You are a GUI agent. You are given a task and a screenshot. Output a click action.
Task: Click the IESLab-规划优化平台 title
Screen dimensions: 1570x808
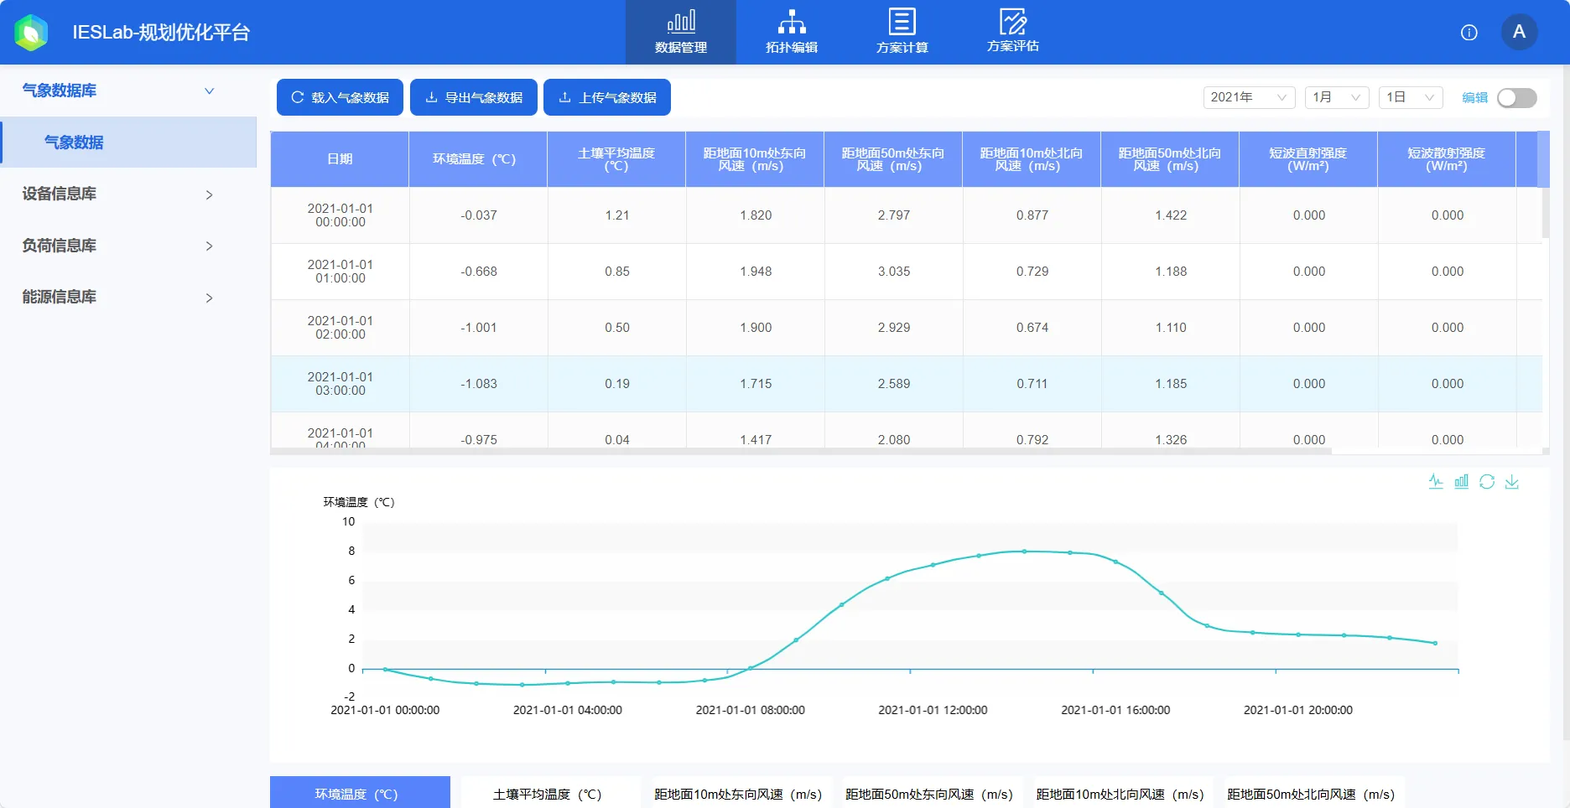pos(161,33)
